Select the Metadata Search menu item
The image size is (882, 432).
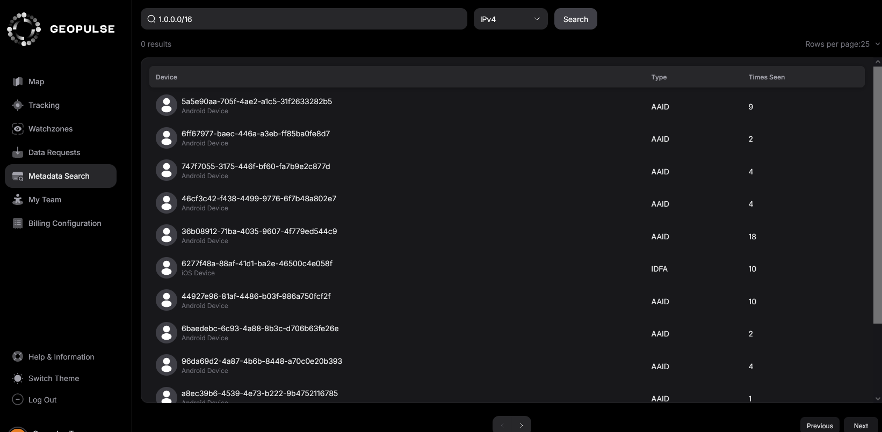(x=60, y=176)
